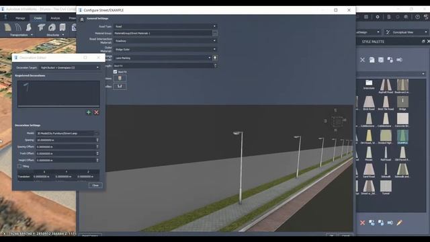Viewport: 430px width, 242px height.
Task: Click the second copy icon in bottom palette toolbar
Action: (x=381, y=223)
